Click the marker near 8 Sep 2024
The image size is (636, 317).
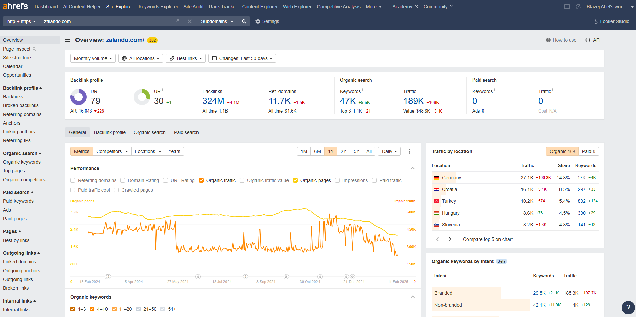point(286,277)
